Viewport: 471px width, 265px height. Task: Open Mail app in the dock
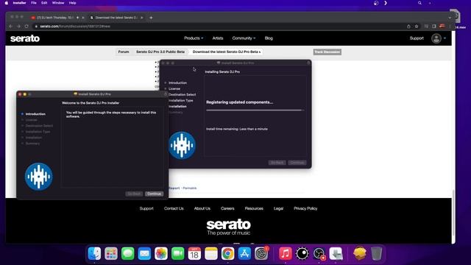point(144,253)
